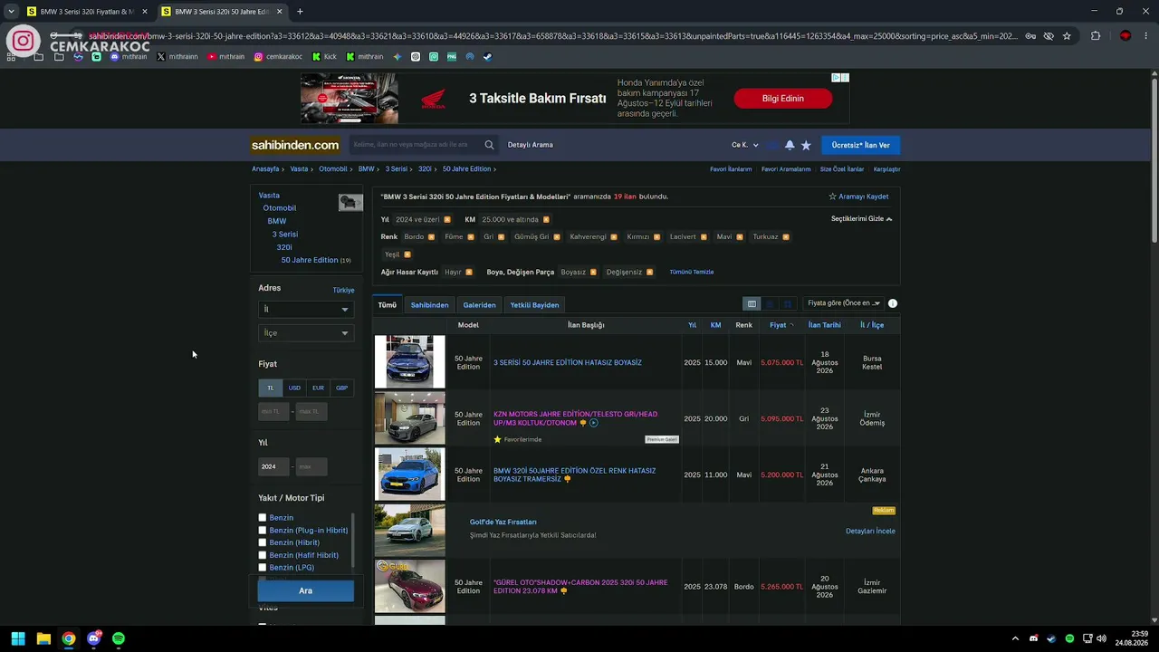Viewport: 1159px width, 652px height.
Task: Check the Benzin fuel type checkbox
Action: click(x=263, y=518)
